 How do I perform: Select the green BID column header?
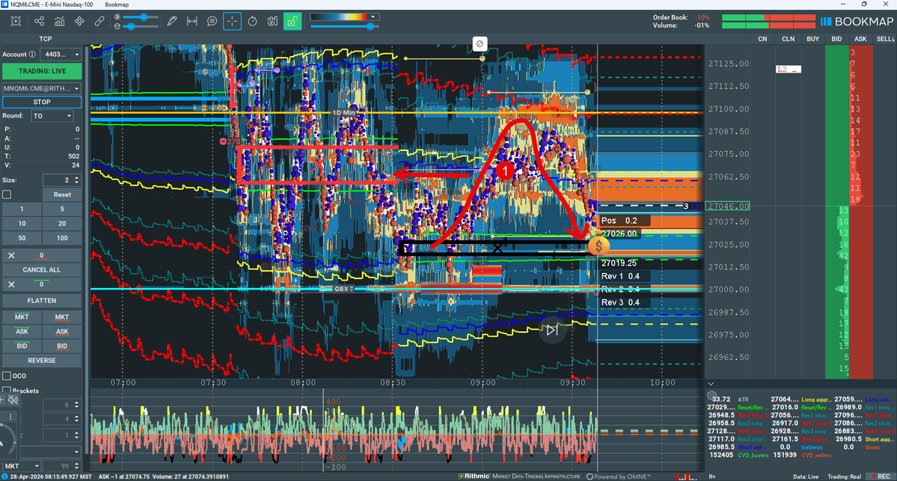(837, 39)
